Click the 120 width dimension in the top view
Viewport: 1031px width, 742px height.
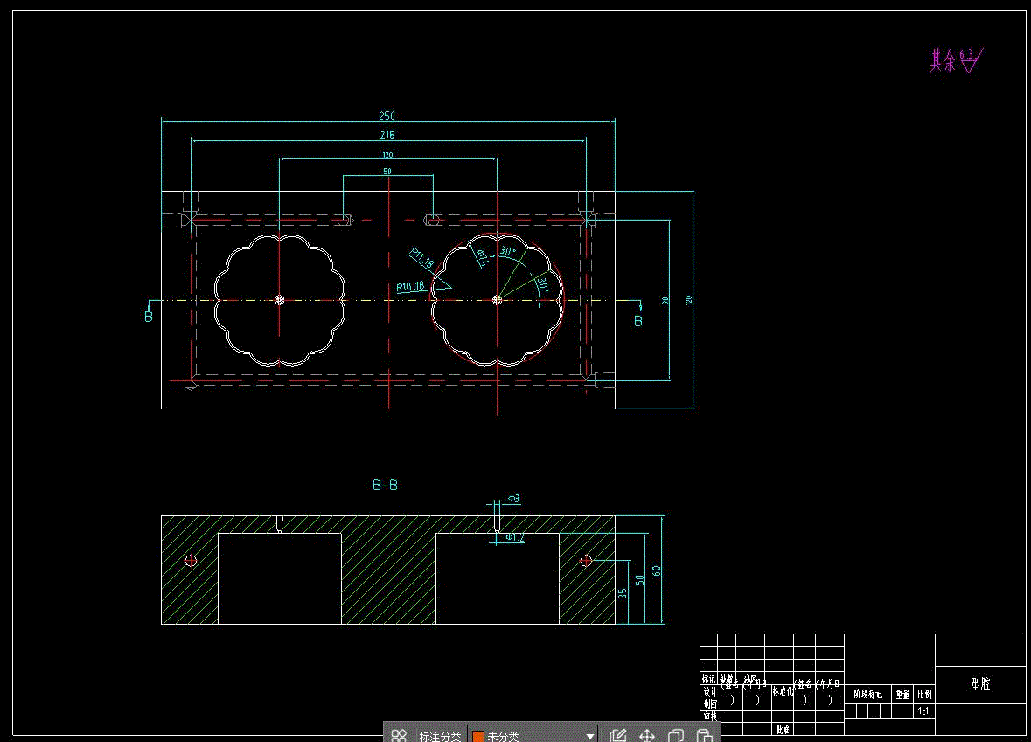pyautogui.click(x=387, y=155)
